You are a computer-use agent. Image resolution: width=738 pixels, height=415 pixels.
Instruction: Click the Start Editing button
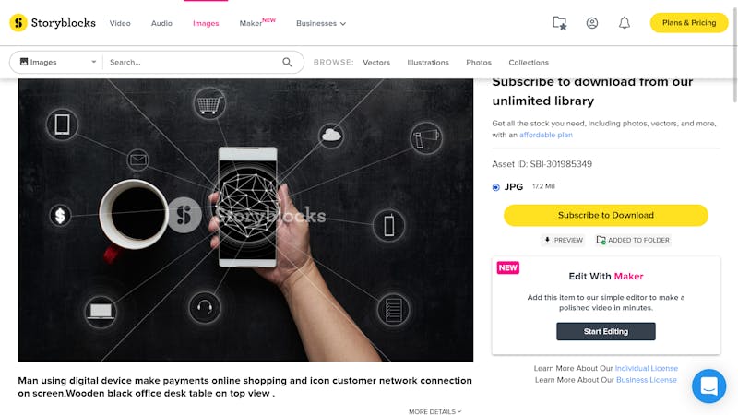pyautogui.click(x=606, y=331)
